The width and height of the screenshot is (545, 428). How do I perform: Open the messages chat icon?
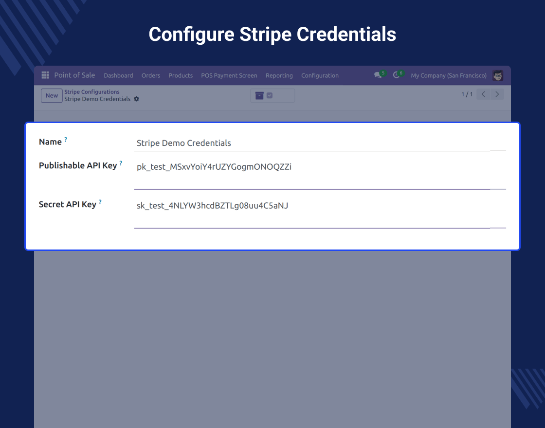(378, 75)
